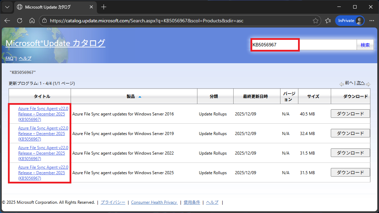The height and width of the screenshot is (213, 379).
Task: Open a new tab with plus button
Action: pos(104,7)
